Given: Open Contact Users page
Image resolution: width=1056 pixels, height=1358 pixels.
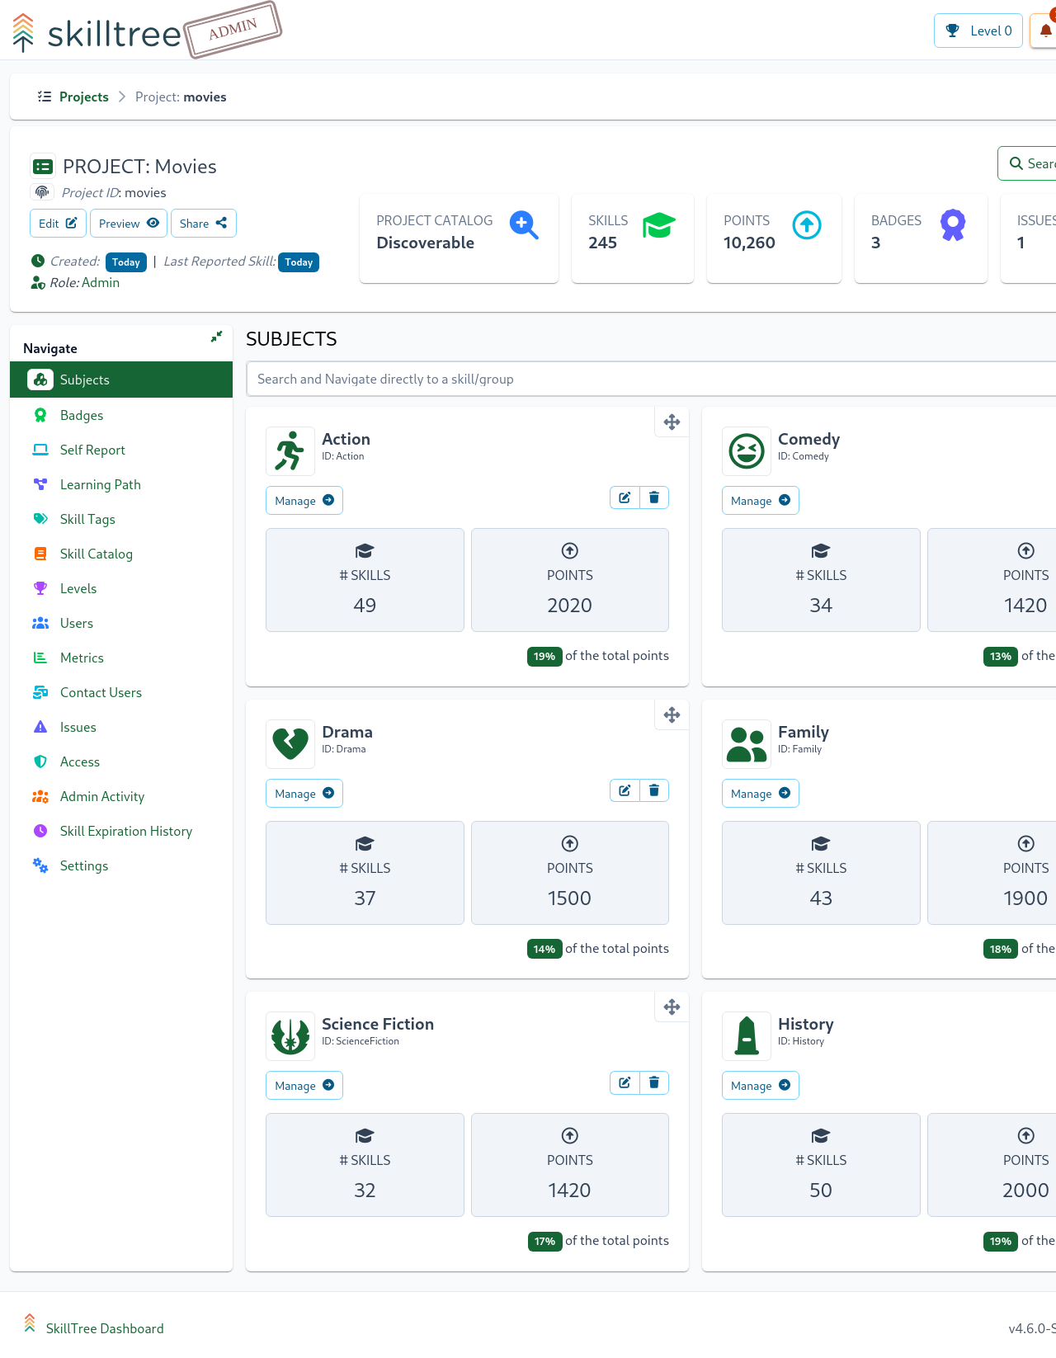Looking at the screenshot, I should click(x=121, y=692).
